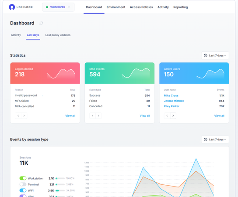Screen dimensions: 238x197
Task: Open user Jordan Mitchell
Action: coord(174,101)
